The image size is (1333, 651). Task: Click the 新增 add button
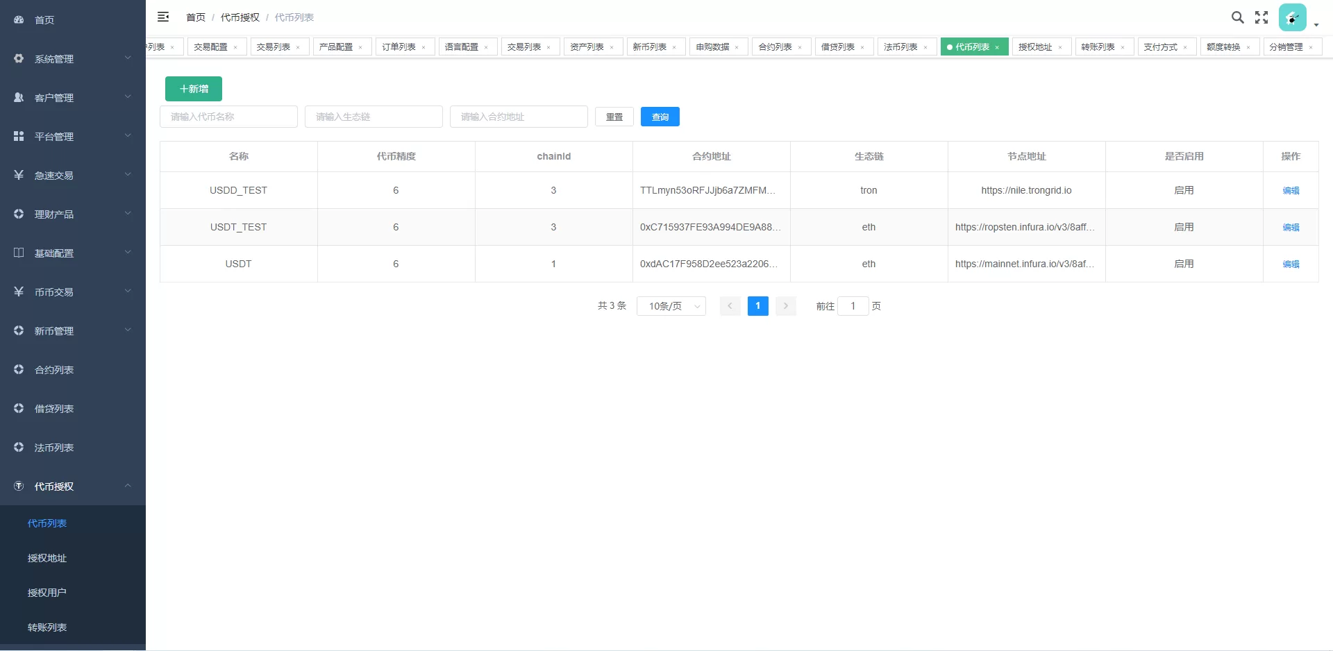coord(193,89)
